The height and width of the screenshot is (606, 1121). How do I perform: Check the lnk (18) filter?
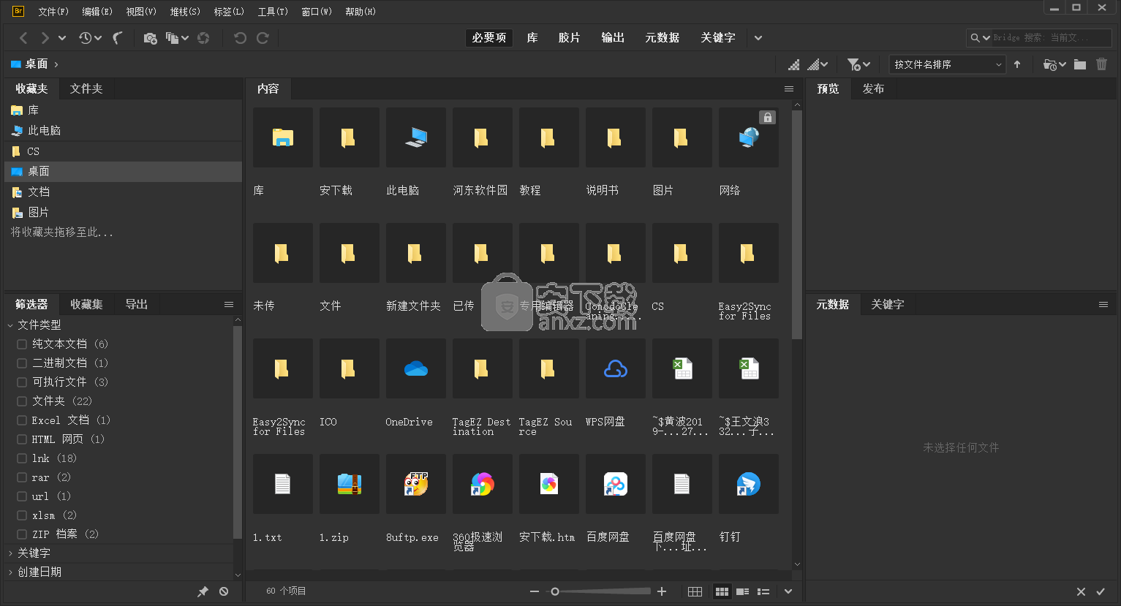pyautogui.click(x=22, y=458)
